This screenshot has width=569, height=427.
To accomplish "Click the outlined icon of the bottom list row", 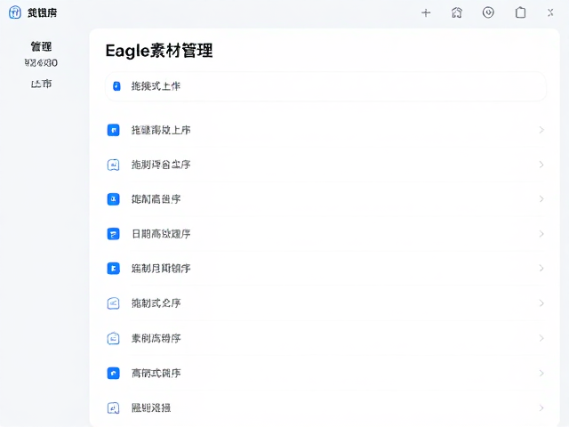I will click(x=113, y=408).
